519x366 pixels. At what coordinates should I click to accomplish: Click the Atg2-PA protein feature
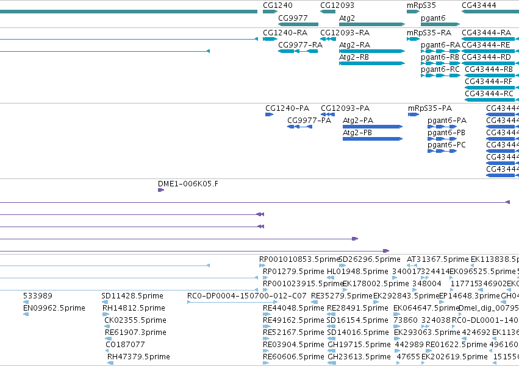click(373, 127)
